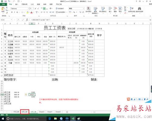This screenshot has height=121, width=152.
Task: Open the borders dropdown arrow
Action: coord(24,12)
